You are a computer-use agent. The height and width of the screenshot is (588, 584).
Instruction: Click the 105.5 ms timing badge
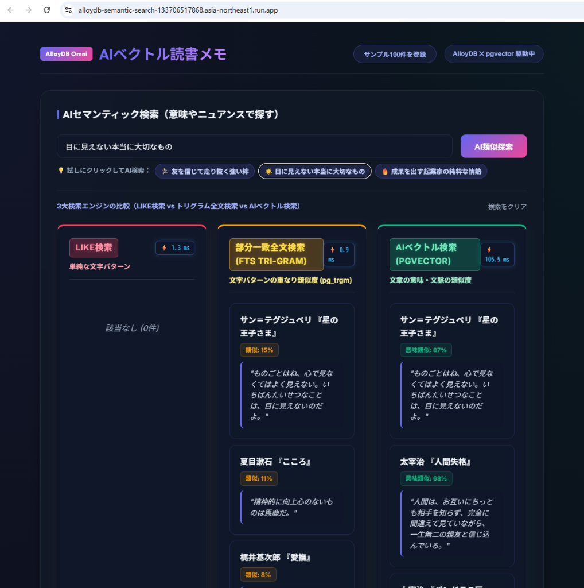point(497,254)
